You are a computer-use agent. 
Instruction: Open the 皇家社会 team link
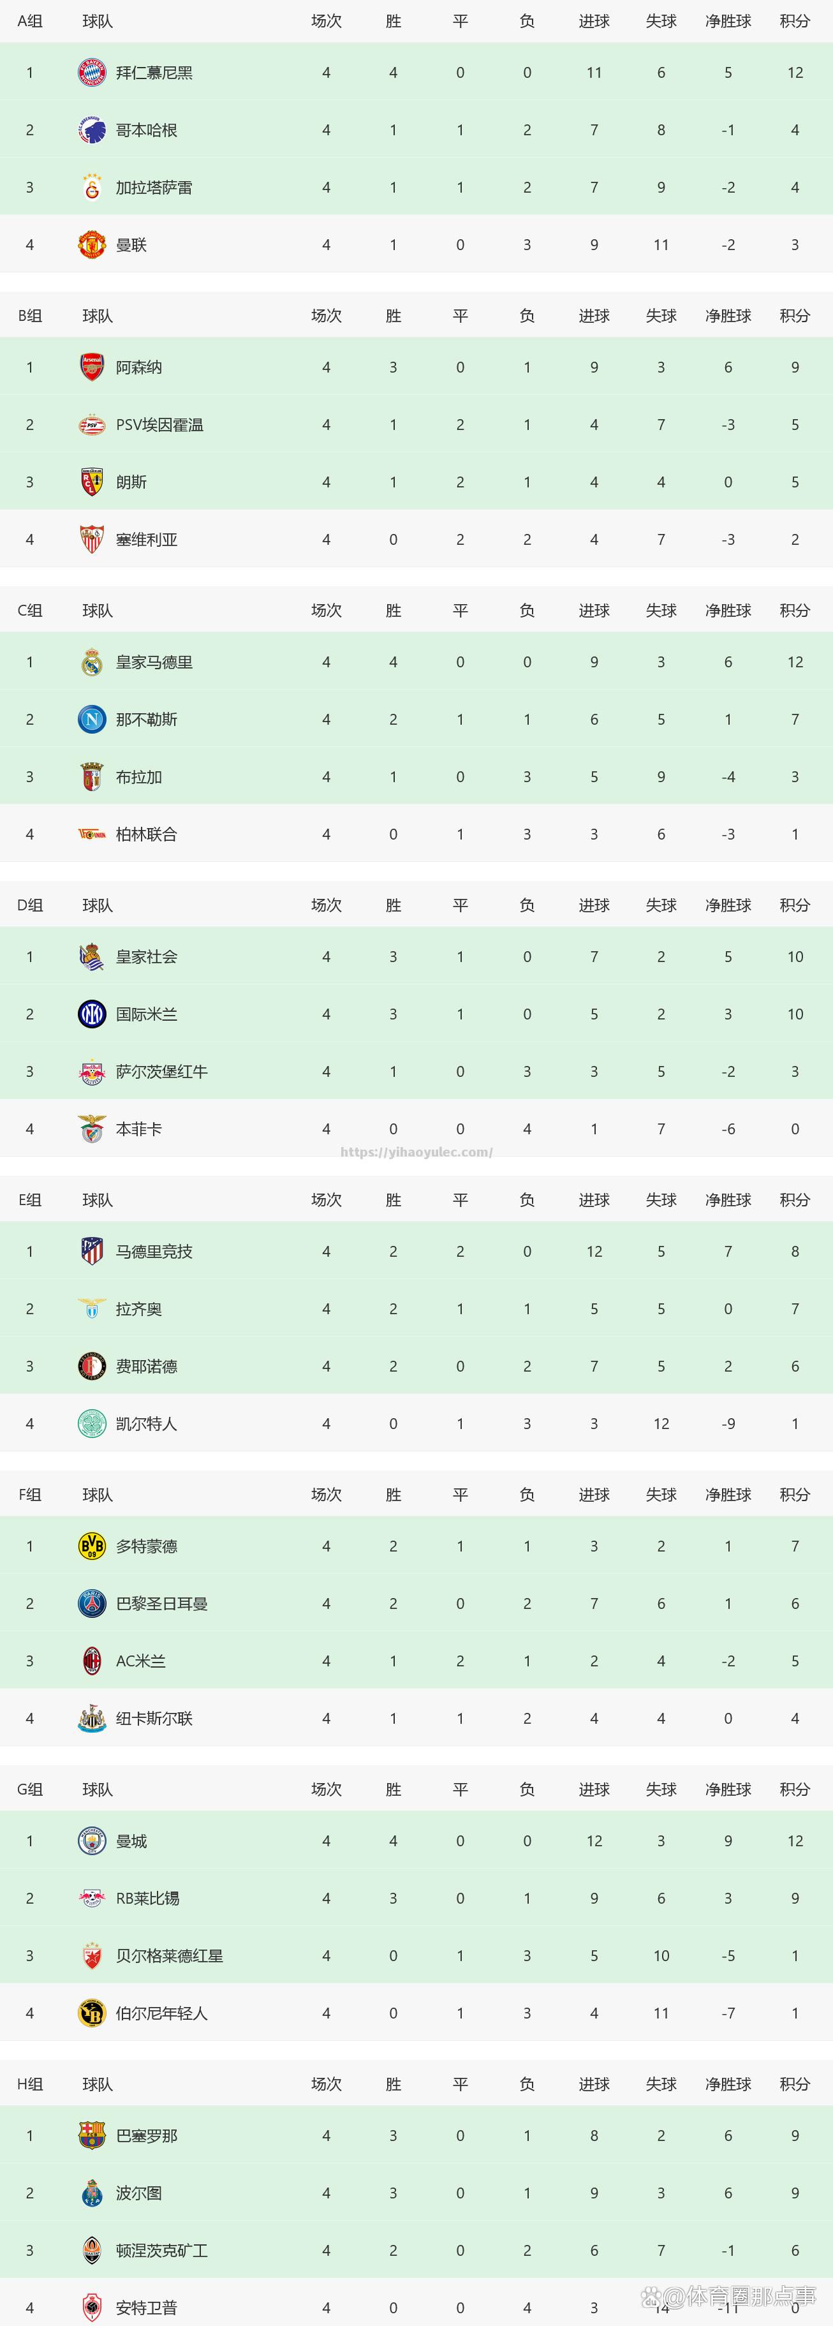click(x=146, y=957)
